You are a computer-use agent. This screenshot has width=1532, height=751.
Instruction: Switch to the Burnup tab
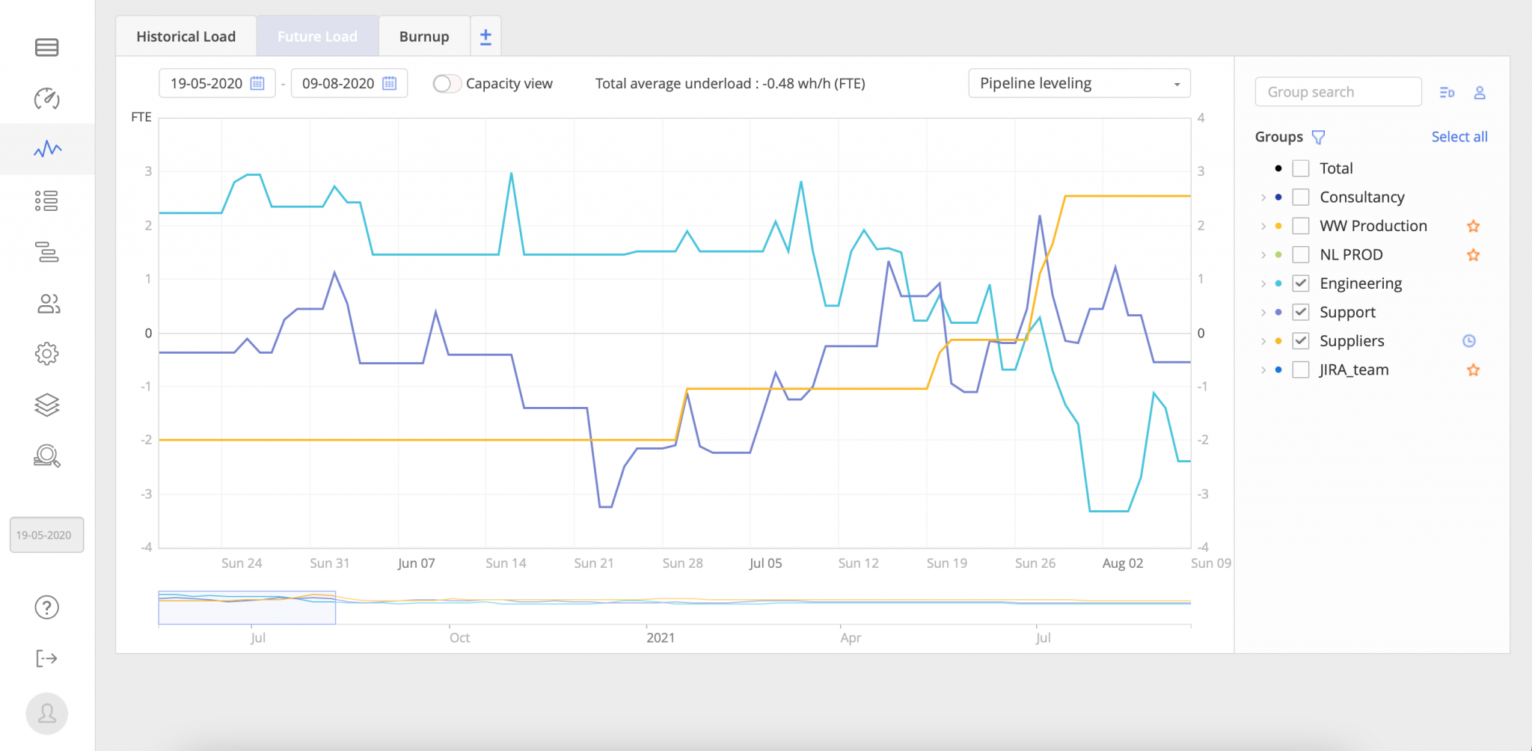(x=424, y=37)
